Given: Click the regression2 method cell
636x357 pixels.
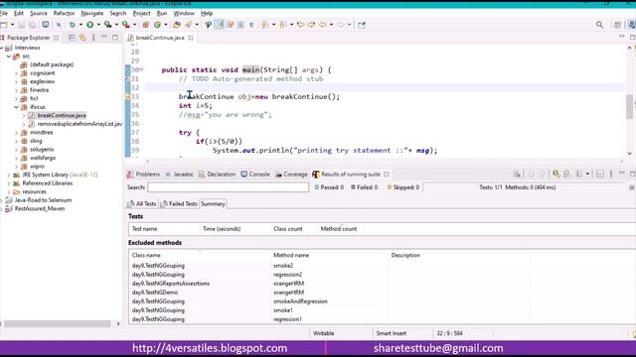Looking at the screenshot, I should tap(287, 275).
